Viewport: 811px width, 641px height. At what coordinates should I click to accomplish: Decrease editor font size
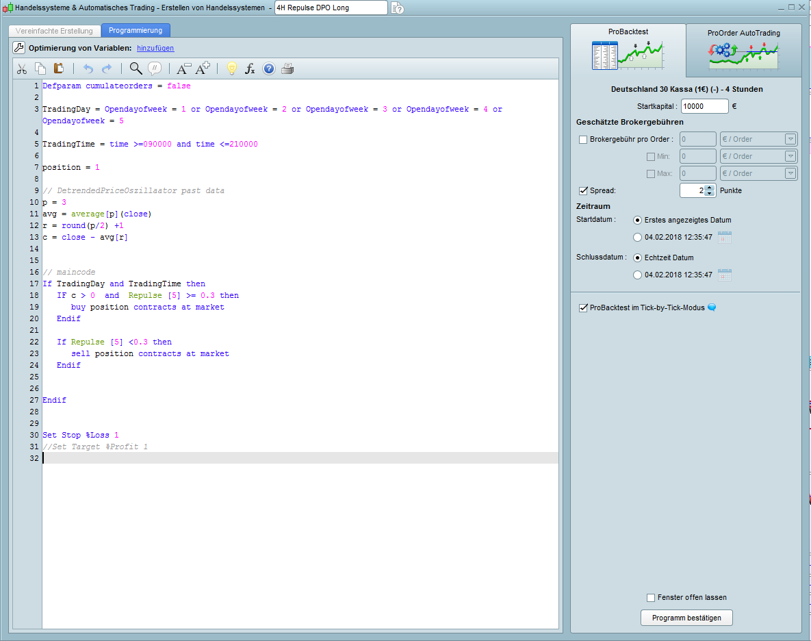point(183,68)
